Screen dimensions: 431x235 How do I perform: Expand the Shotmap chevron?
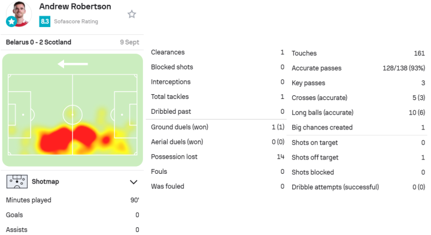click(133, 182)
